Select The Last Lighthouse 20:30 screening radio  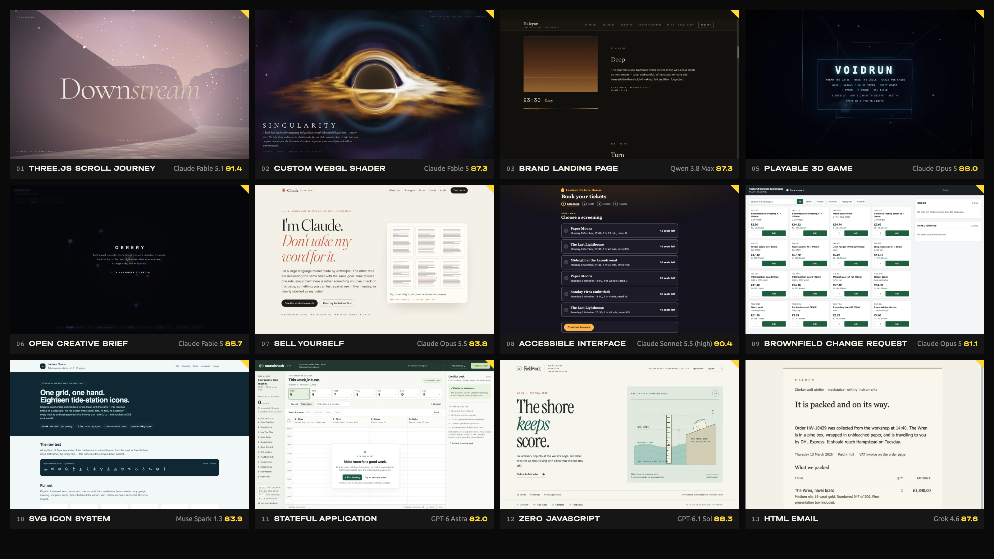coord(566,310)
